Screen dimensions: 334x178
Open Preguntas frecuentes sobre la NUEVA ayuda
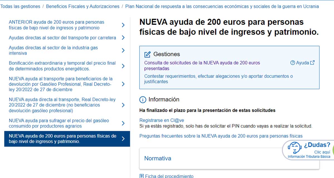[x=221, y=136]
